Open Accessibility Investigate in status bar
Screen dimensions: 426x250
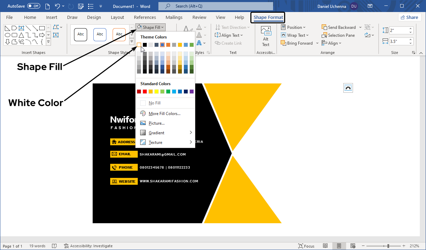(89, 246)
